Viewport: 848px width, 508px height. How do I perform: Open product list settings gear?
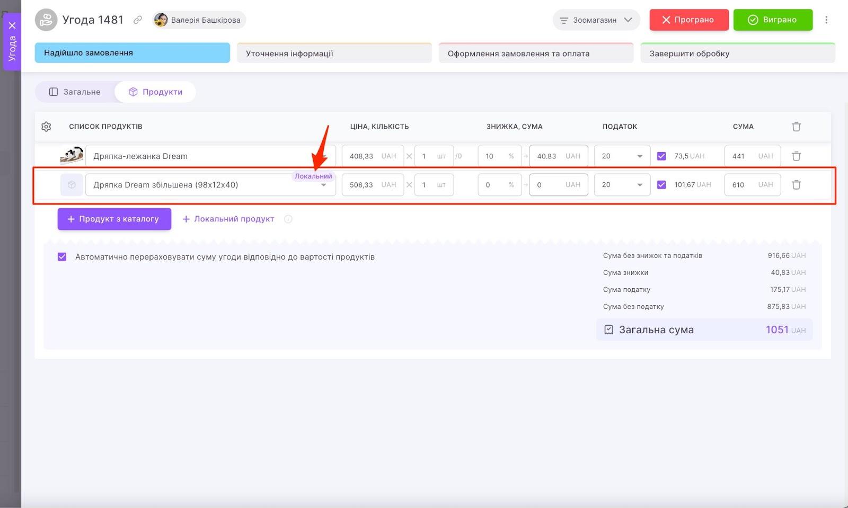point(46,127)
